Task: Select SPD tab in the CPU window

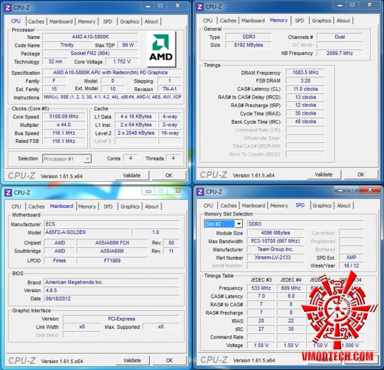Action: [108, 21]
